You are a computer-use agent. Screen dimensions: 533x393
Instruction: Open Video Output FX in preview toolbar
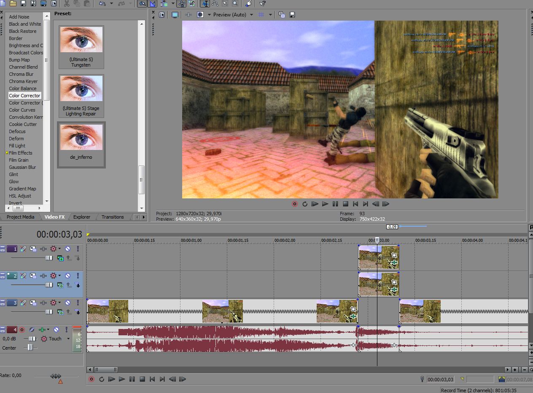click(x=188, y=15)
